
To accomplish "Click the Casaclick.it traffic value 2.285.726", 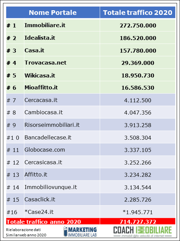I will click(x=138, y=200).
